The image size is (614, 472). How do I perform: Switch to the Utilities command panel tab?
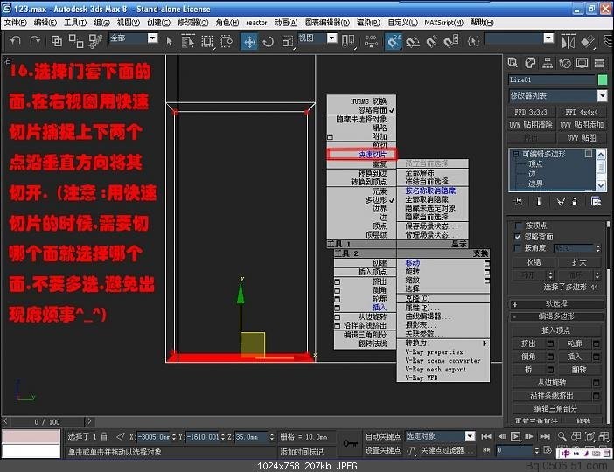(599, 63)
